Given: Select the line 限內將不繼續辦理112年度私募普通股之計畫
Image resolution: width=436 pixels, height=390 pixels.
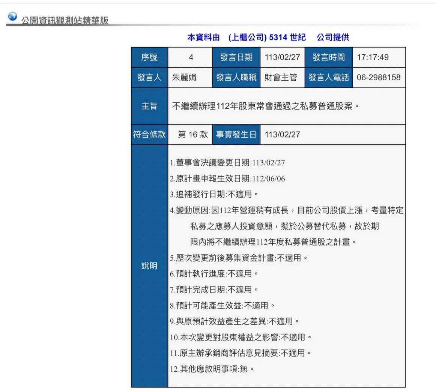Looking at the screenshot, I should [x=273, y=242].
